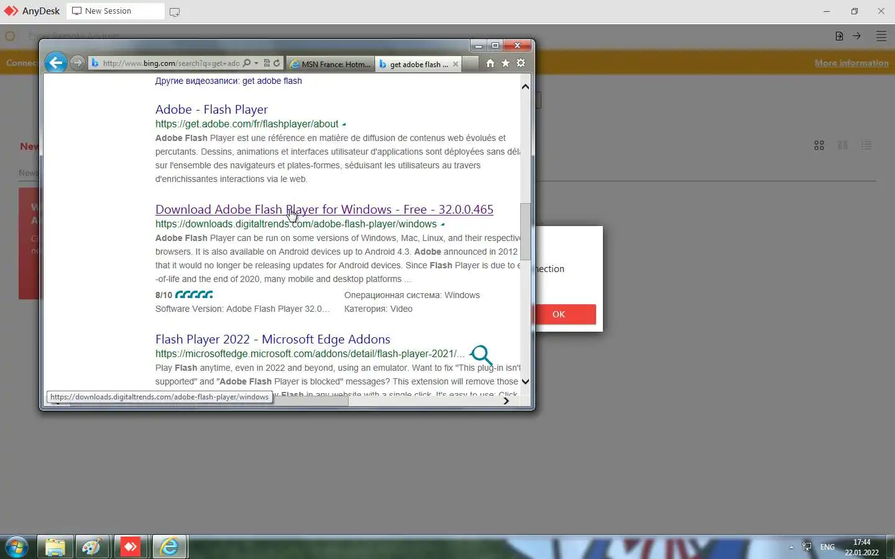Click the network icon in system tray
895x559 pixels.
click(807, 547)
